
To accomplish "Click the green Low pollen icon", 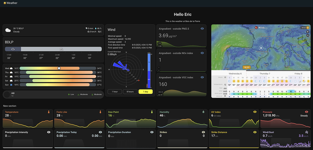I will tap(69, 94).
